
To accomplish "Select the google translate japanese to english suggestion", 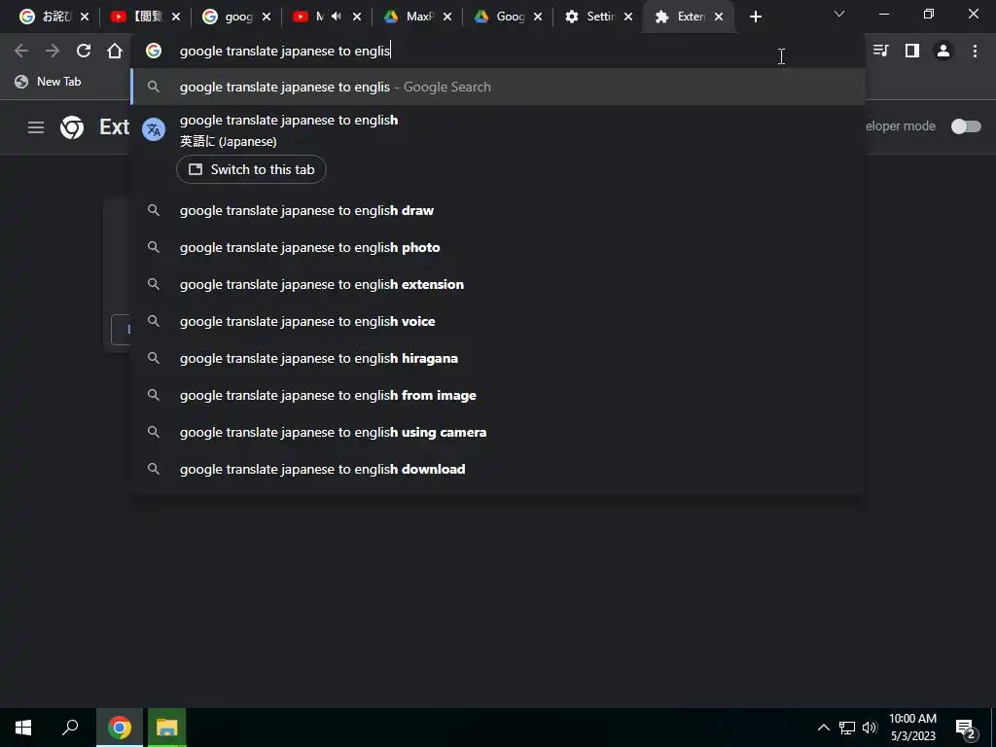I will tap(498, 130).
